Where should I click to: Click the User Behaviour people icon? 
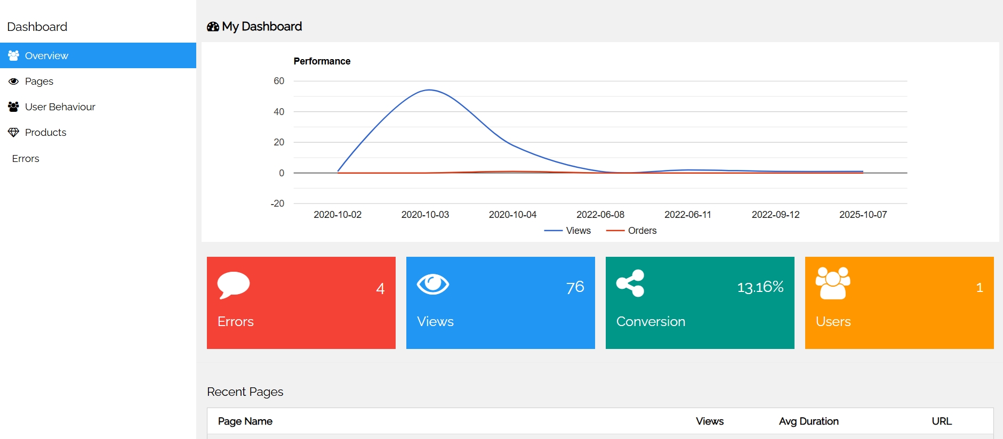click(13, 107)
